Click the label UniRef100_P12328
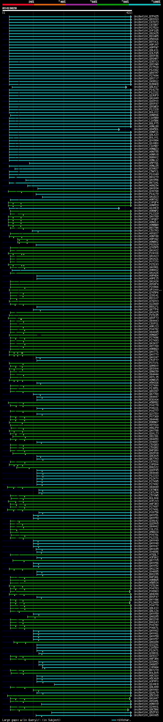This screenshot has height=722, width=163. [x=146, y=109]
